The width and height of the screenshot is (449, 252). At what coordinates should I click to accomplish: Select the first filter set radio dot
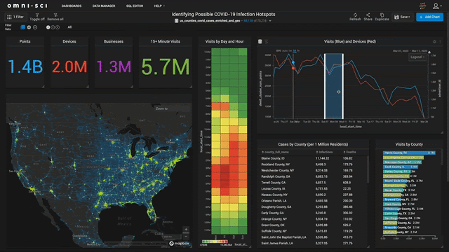click(x=48, y=27)
